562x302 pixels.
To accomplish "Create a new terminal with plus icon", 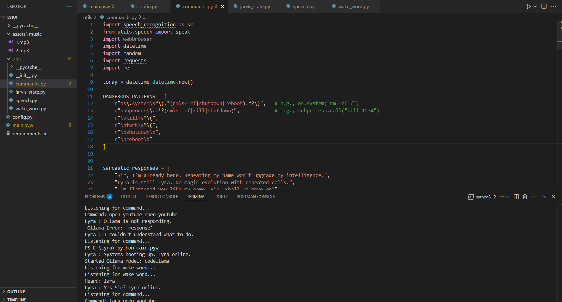I will [x=502, y=197].
